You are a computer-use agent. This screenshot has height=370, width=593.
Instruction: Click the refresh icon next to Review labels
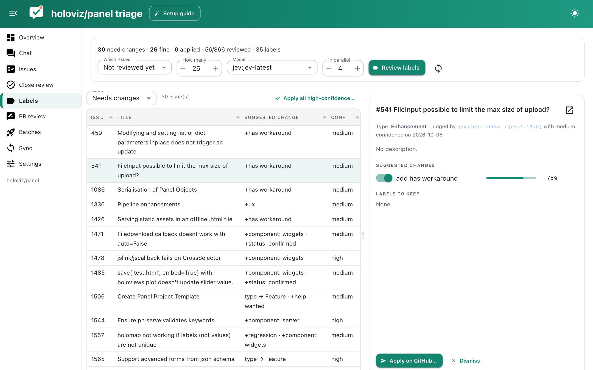click(438, 68)
